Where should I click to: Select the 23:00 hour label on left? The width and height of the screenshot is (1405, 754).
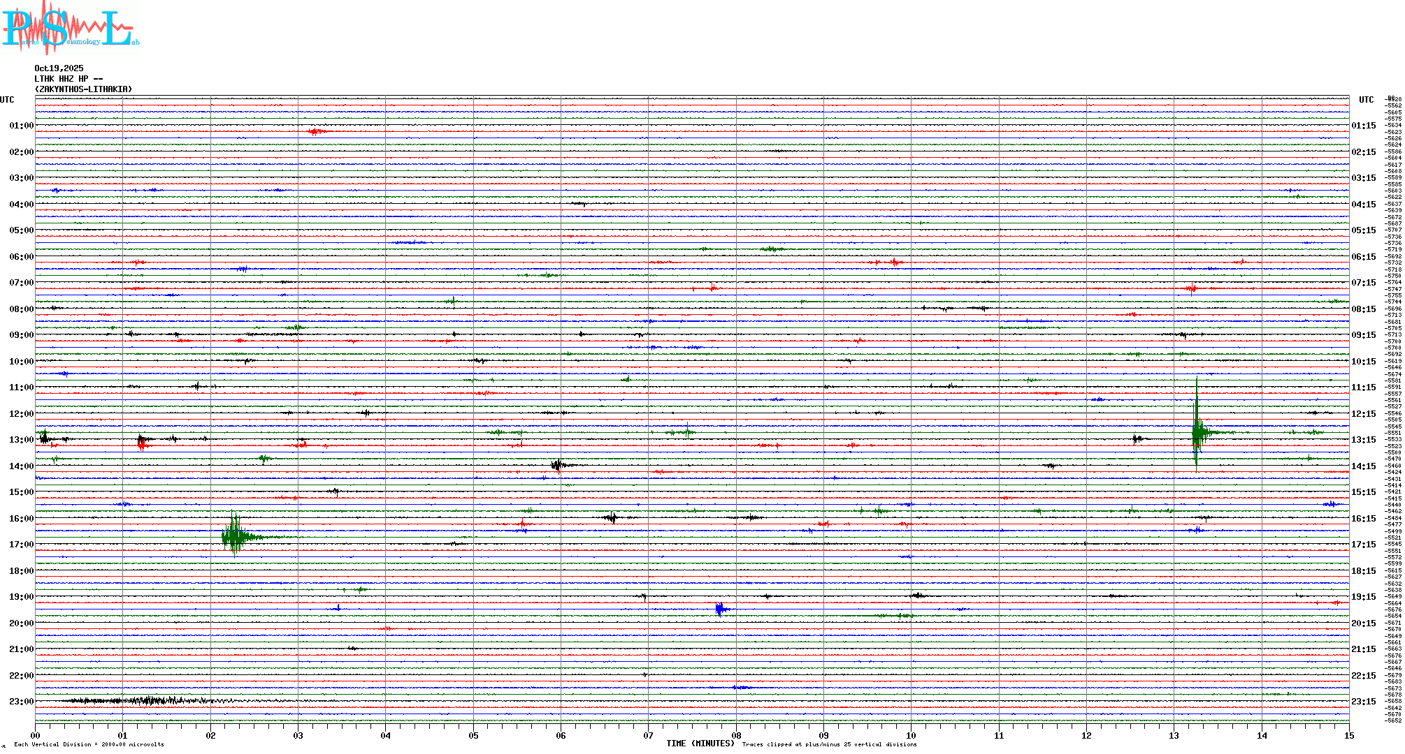point(21,702)
